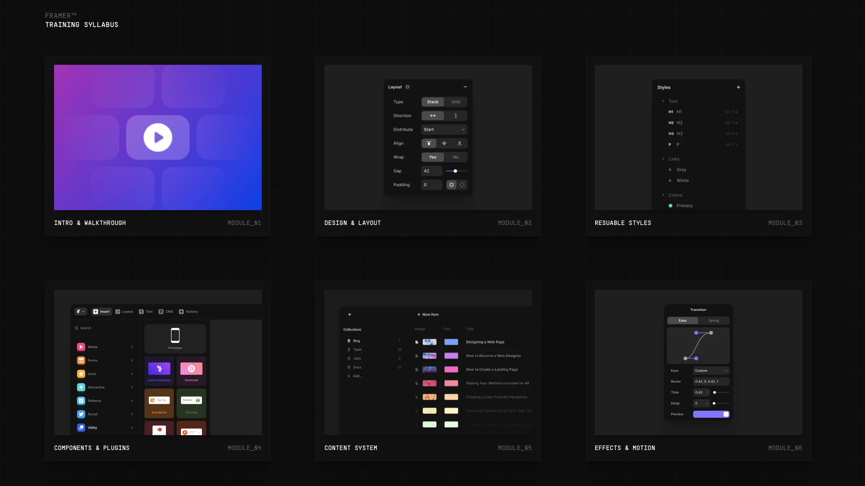
Task: Click the Icons category star icon
Action: click(81, 374)
